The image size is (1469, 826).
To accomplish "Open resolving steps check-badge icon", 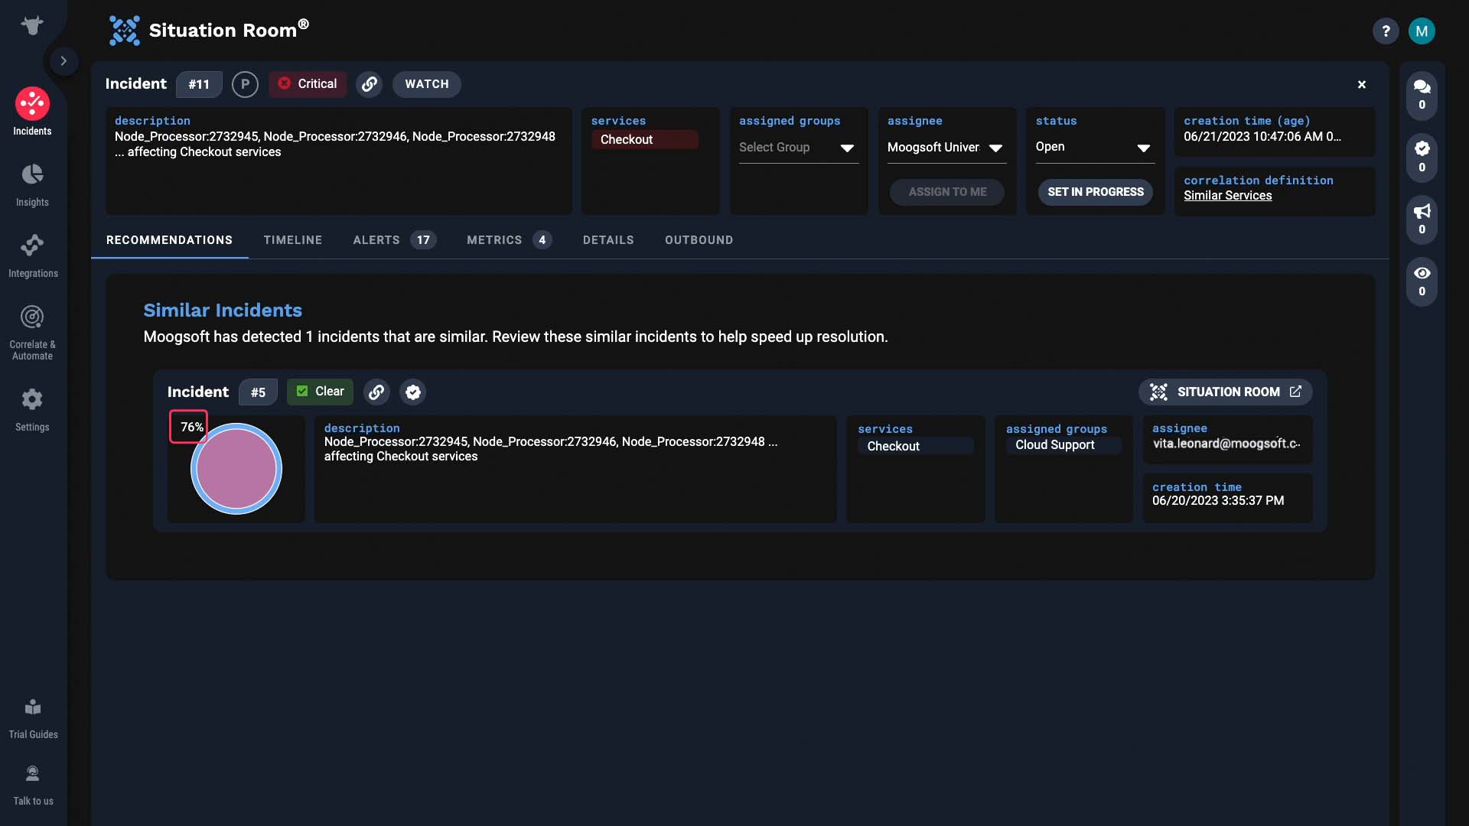I will click(1422, 156).
